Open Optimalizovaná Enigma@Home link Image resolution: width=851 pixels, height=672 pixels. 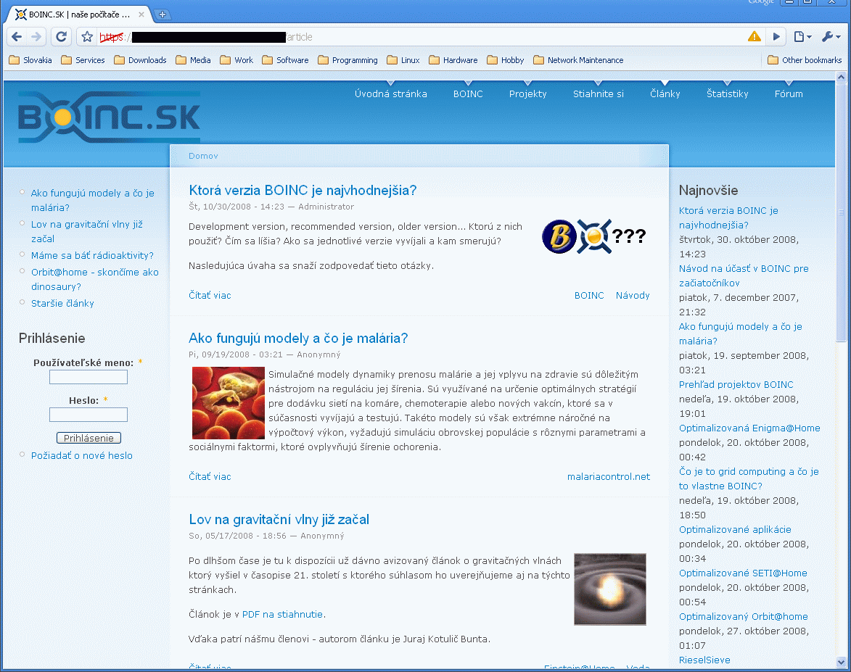pos(749,428)
